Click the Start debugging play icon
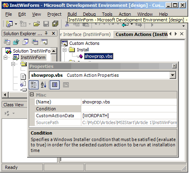Viewport: 189px width, 173px height. coord(152,25)
